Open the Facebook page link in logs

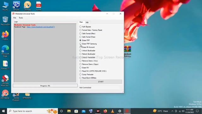[x=41, y=27]
